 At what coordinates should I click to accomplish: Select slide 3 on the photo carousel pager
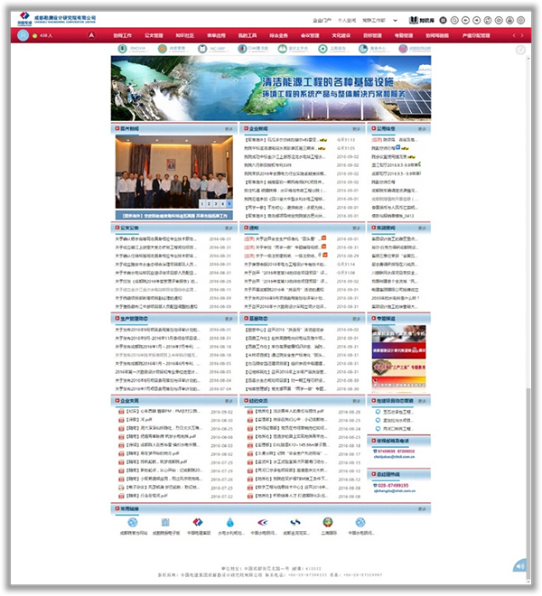coord(216,204)
